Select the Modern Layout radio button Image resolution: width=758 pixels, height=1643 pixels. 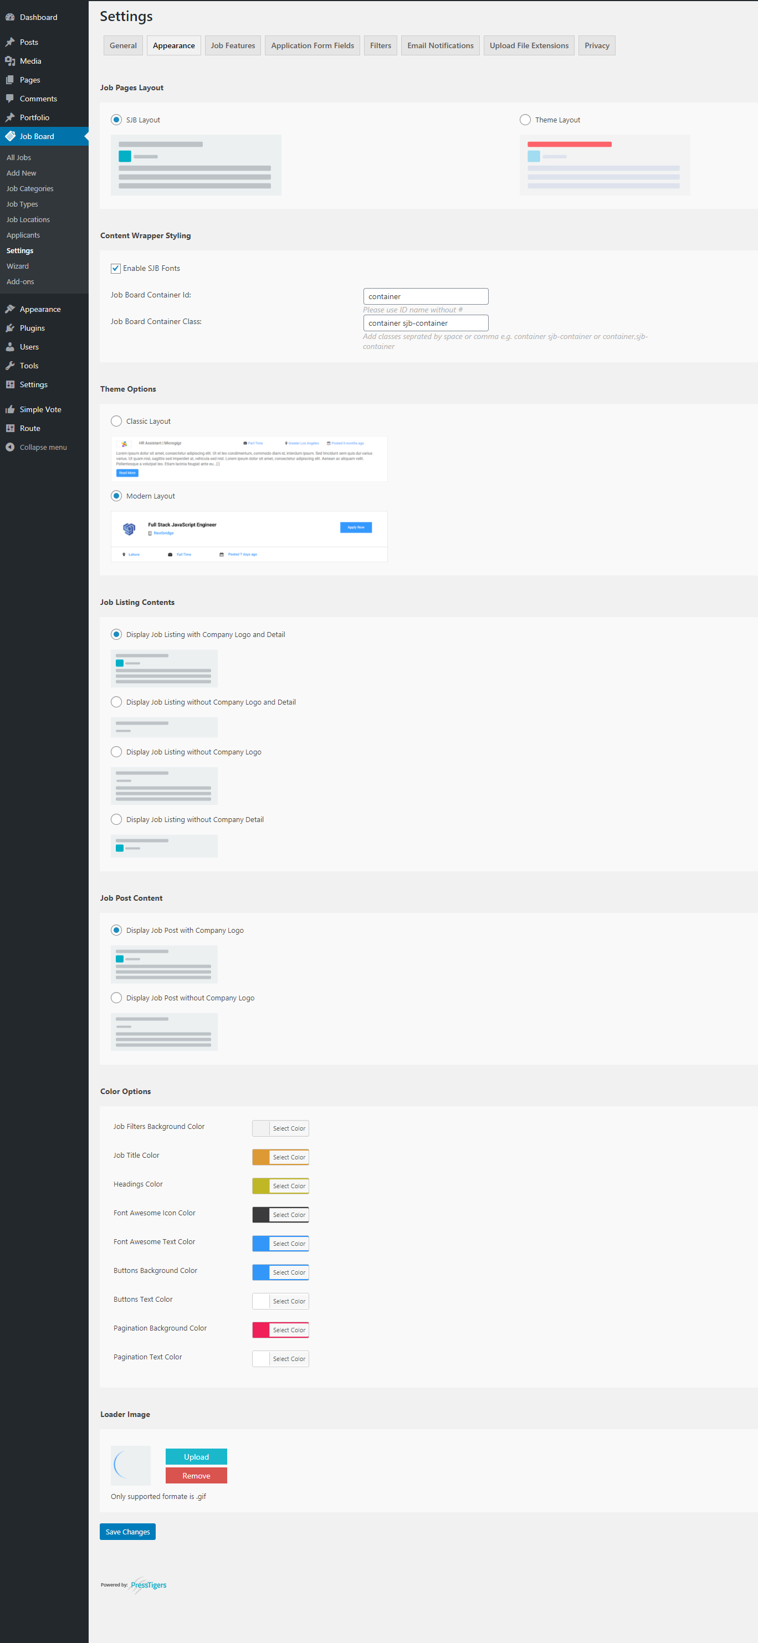click(116, 496)
